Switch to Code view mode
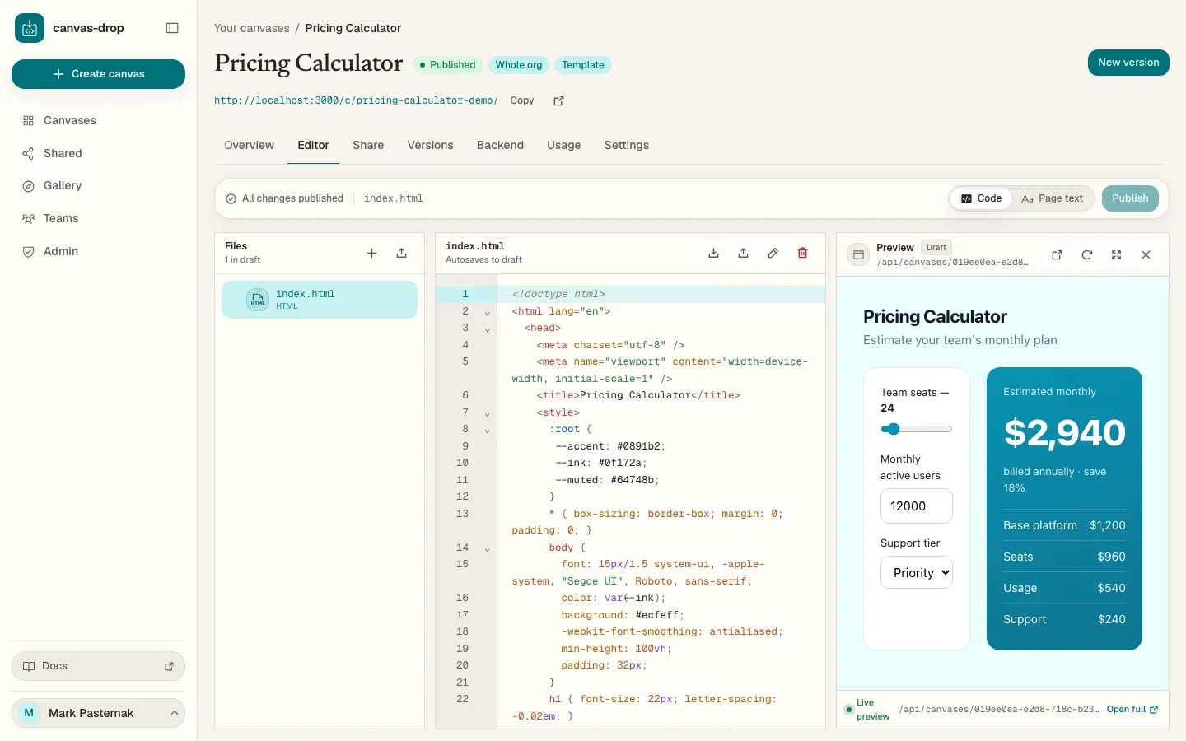 (981, 198)
